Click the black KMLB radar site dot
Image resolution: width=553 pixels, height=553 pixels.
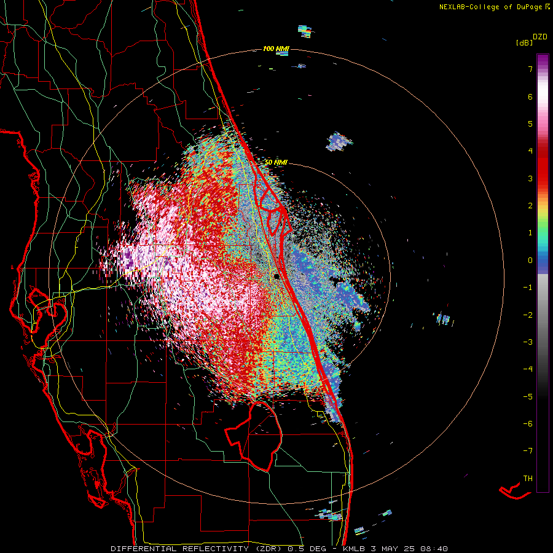coord(276,276)
